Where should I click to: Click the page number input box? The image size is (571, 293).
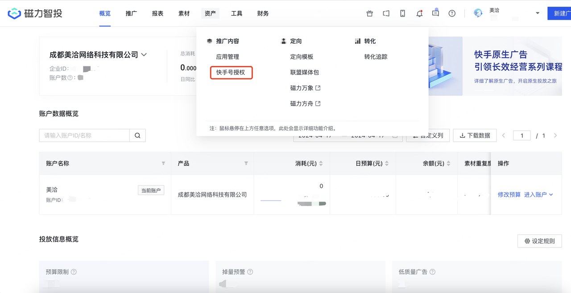pyautogui.click(x=522, y=136)
